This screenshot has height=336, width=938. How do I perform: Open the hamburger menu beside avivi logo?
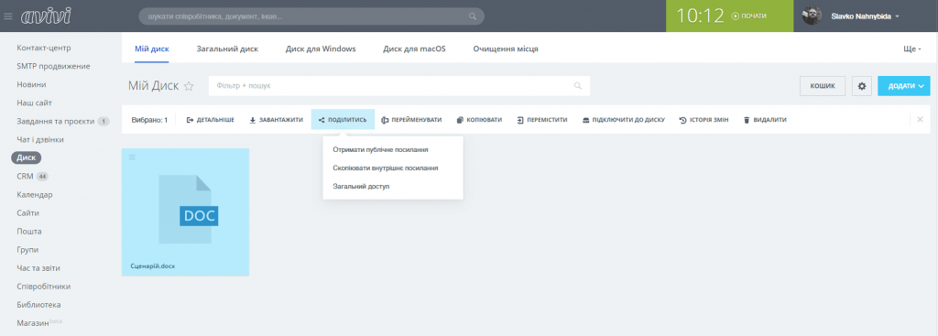[8, 16]
